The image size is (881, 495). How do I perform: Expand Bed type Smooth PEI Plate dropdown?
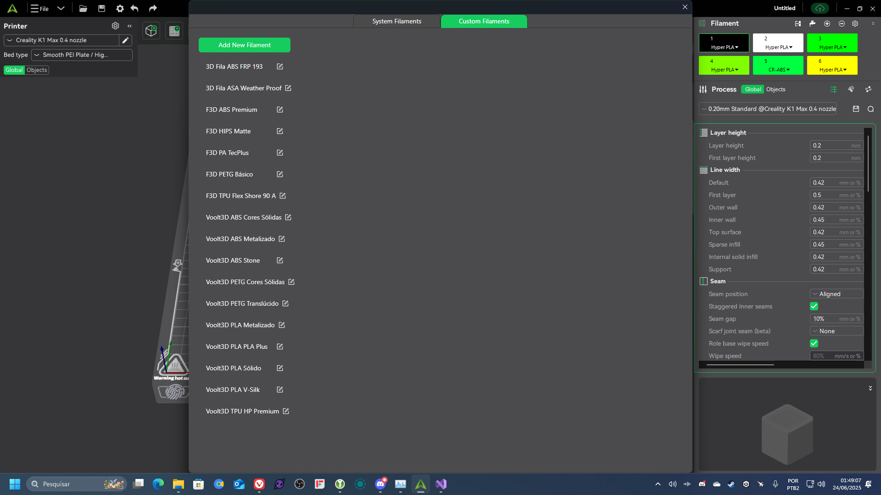tap(82, 55)
